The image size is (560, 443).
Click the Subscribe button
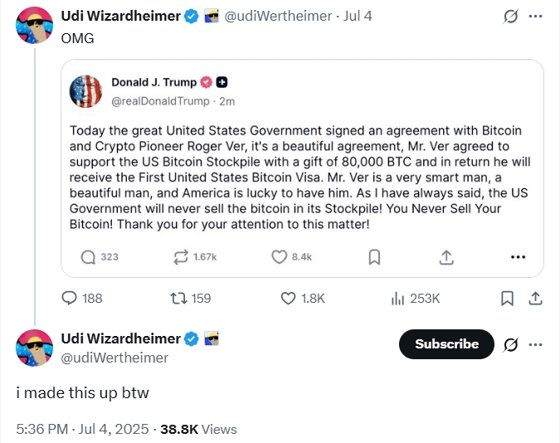click(x=446, y=343)
